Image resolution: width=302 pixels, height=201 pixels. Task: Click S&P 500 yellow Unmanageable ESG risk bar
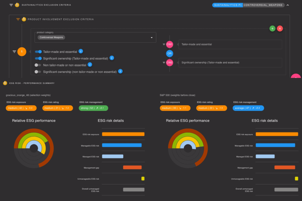pos(297,179)
